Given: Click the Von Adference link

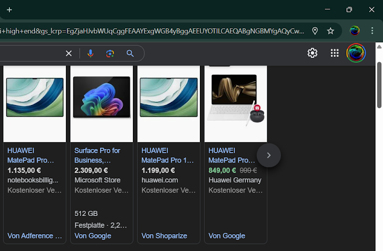Looking at the screenshot, I should [35, 236].
